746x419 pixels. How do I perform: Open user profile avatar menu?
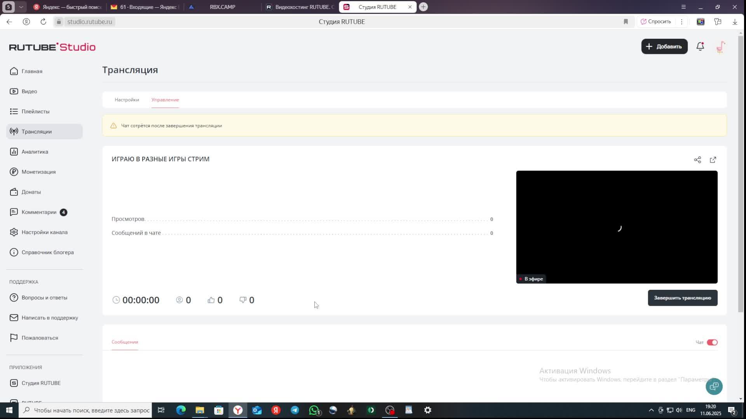720,47
